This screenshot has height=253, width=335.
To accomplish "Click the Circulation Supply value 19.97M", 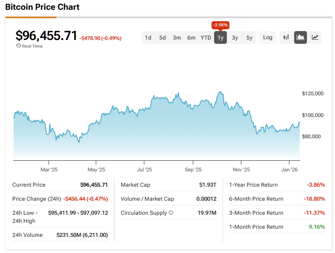I will click(x=207, y=213).
